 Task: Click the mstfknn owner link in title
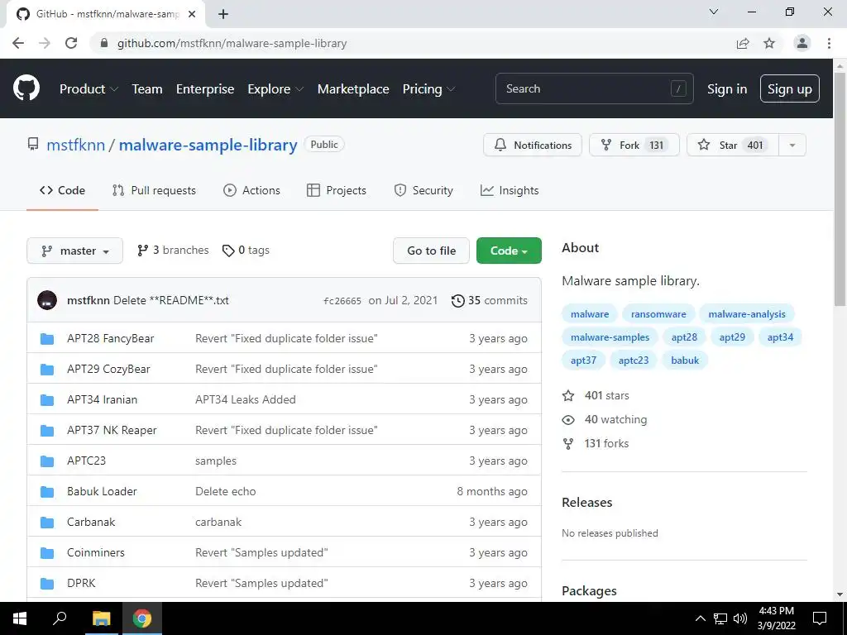point(75,145)
